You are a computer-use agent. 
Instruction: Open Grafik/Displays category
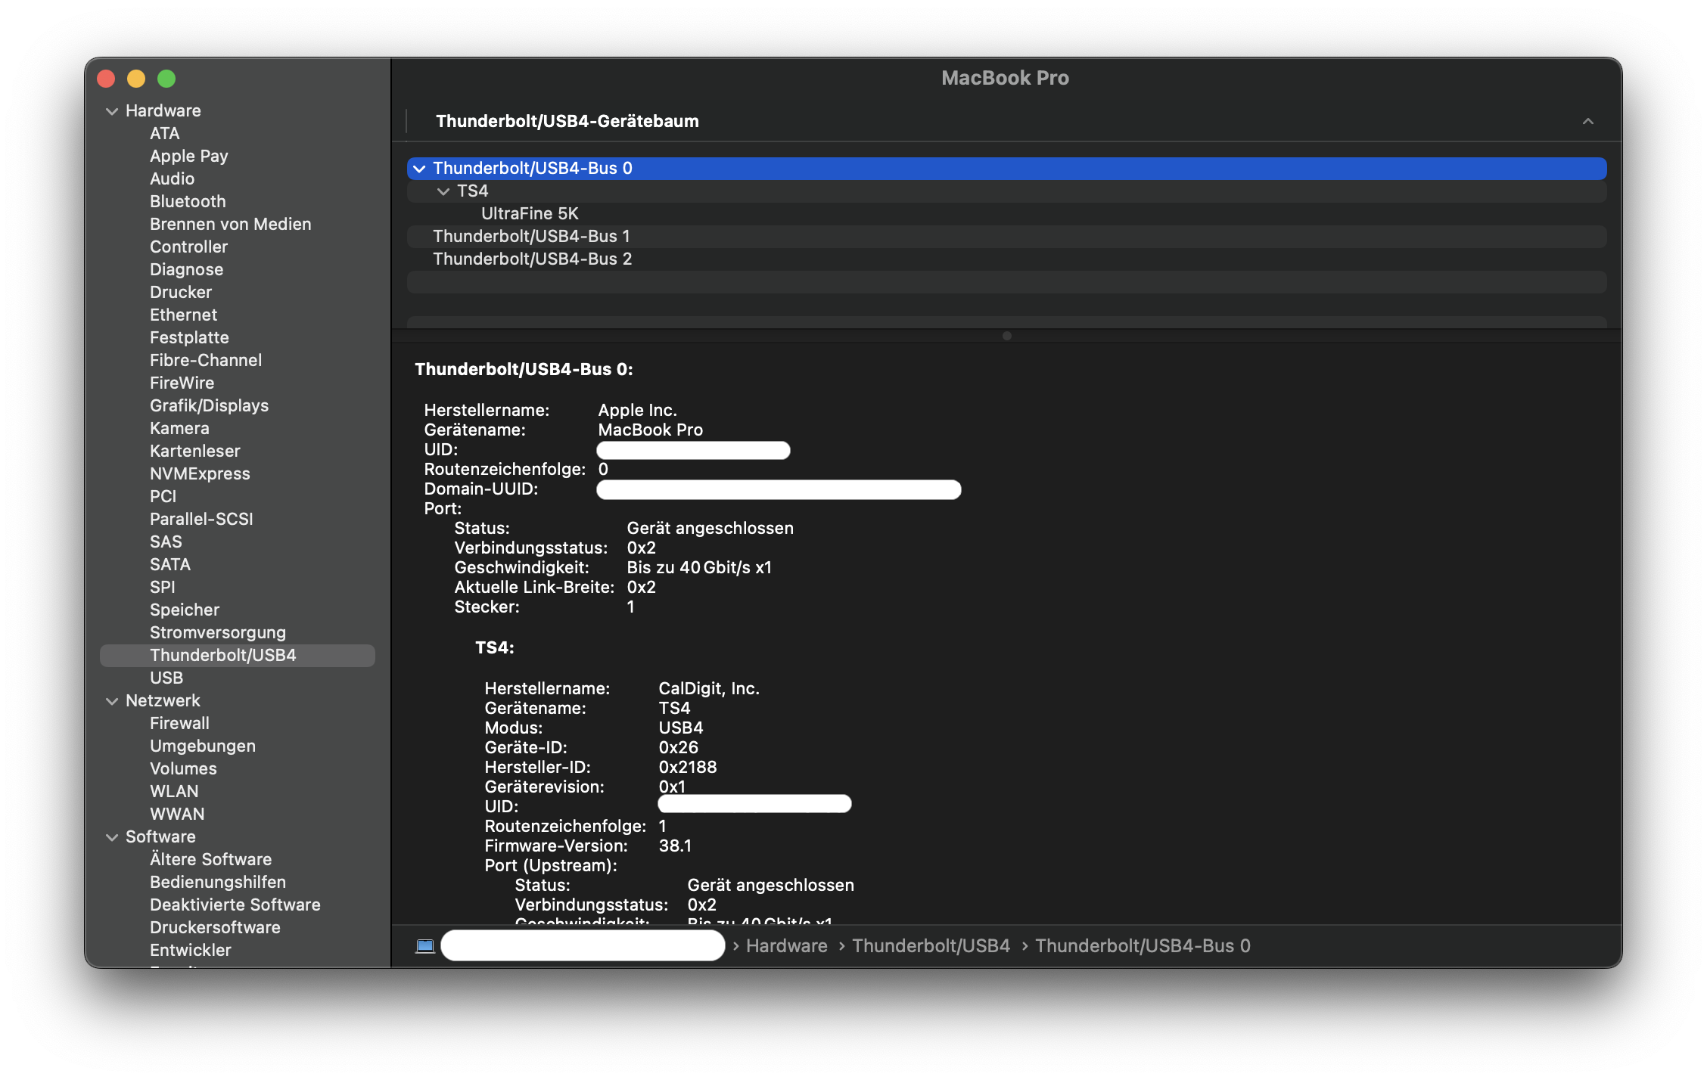[x=209, y=405]
